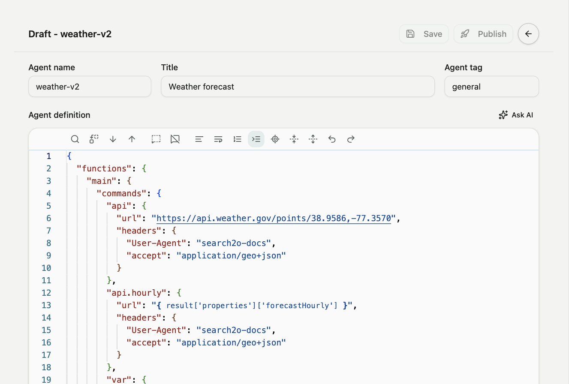Click the "api" key on line 5
Image resolution: width=569 pixels, height=384 pixels.
tap(119, 206)
